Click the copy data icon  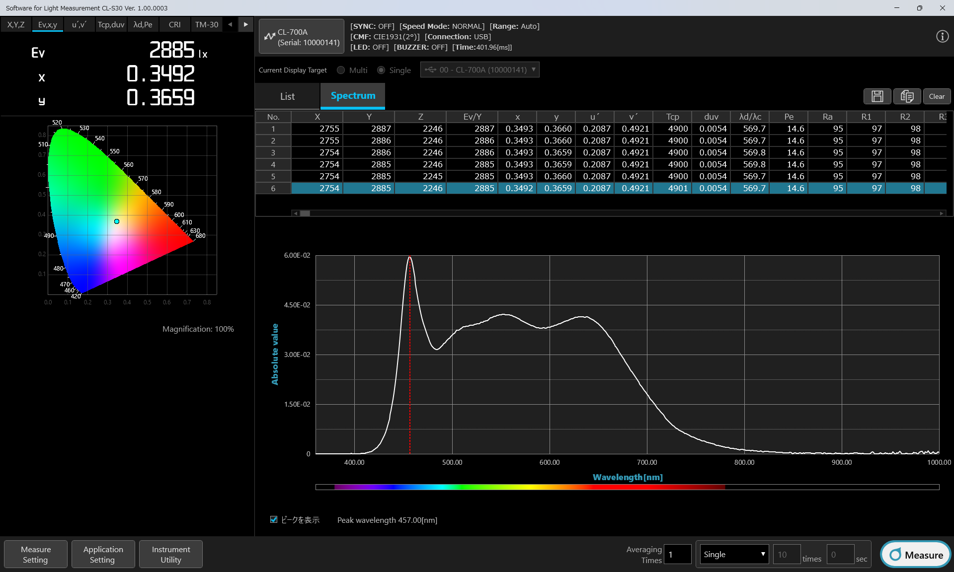point(907,96)
